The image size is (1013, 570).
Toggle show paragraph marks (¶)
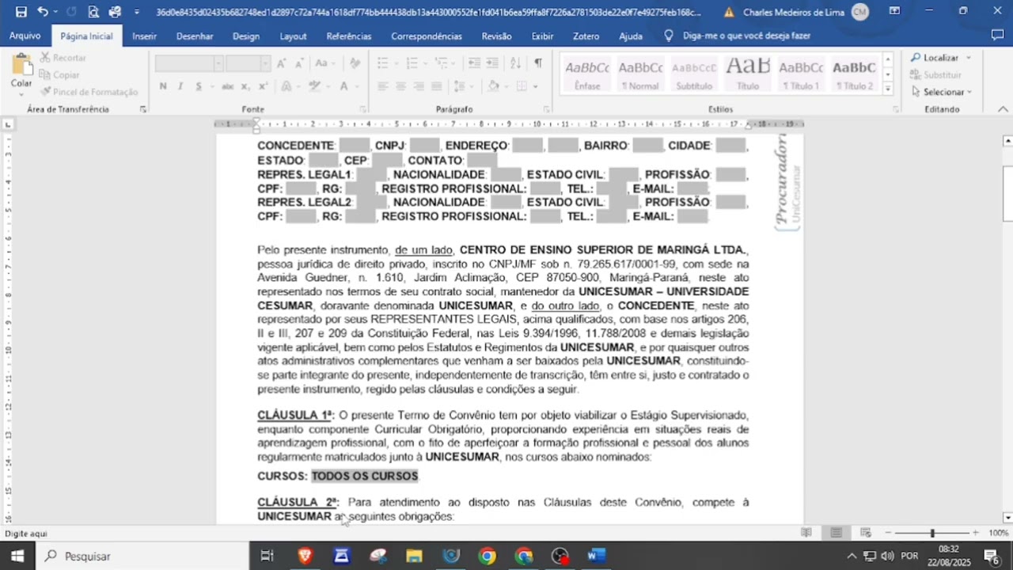[538, 63]
